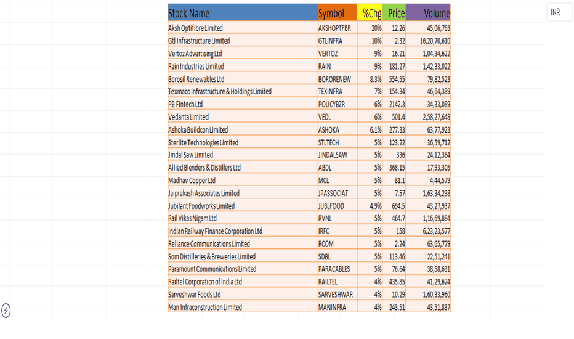The width and height of the screenshot is (574, 339).
Task: Select the BORORENEW symbol cell
Action: click(x=337, y=79)
